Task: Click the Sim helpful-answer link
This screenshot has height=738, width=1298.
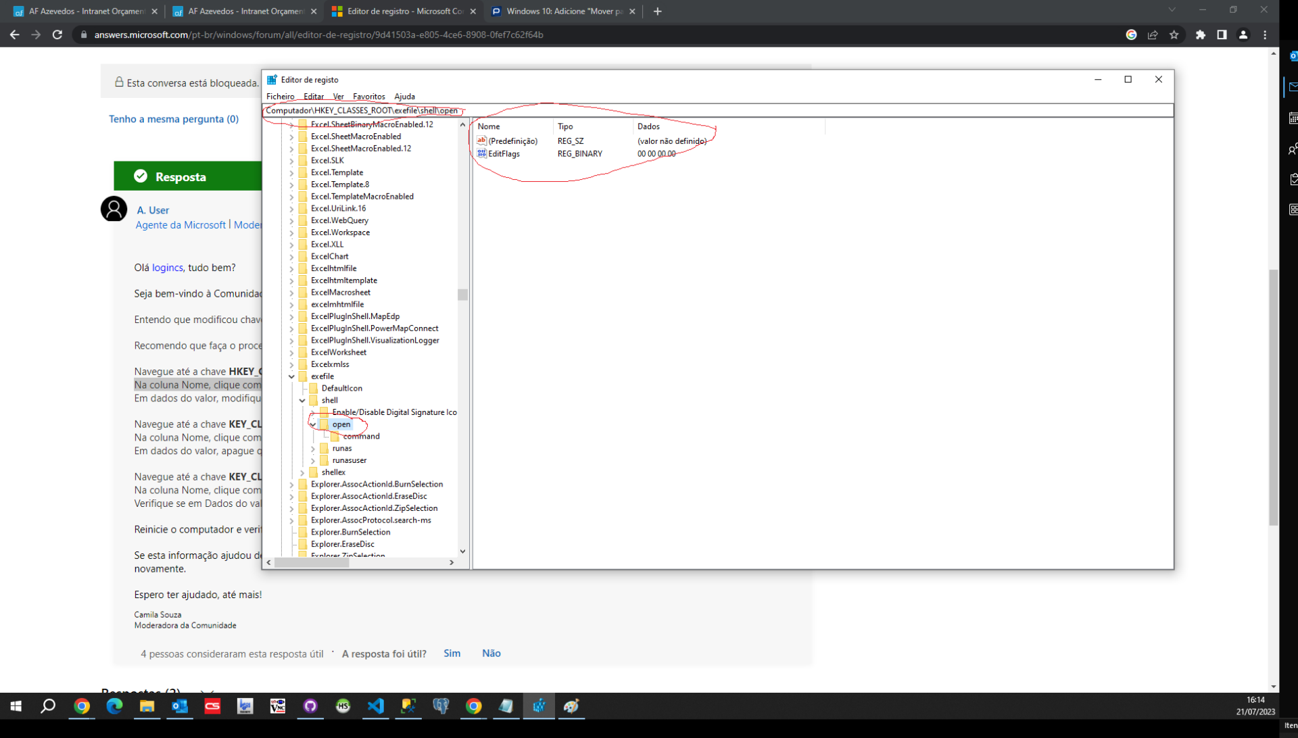Action: [x=452, y=653]
